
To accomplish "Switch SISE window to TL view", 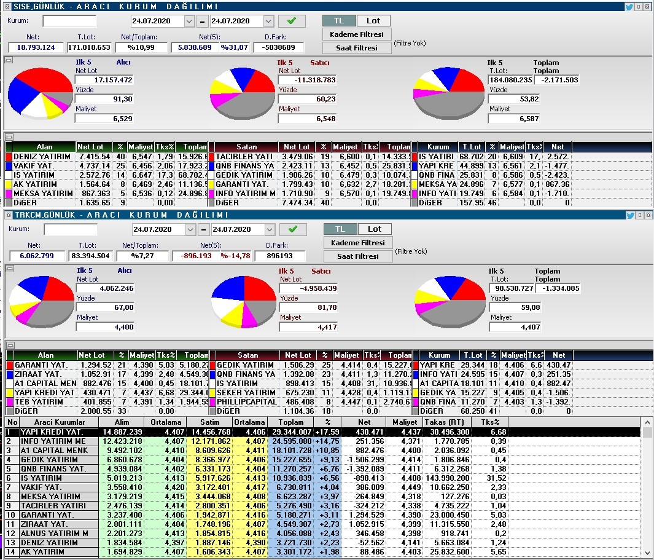I will pos(339,21).
